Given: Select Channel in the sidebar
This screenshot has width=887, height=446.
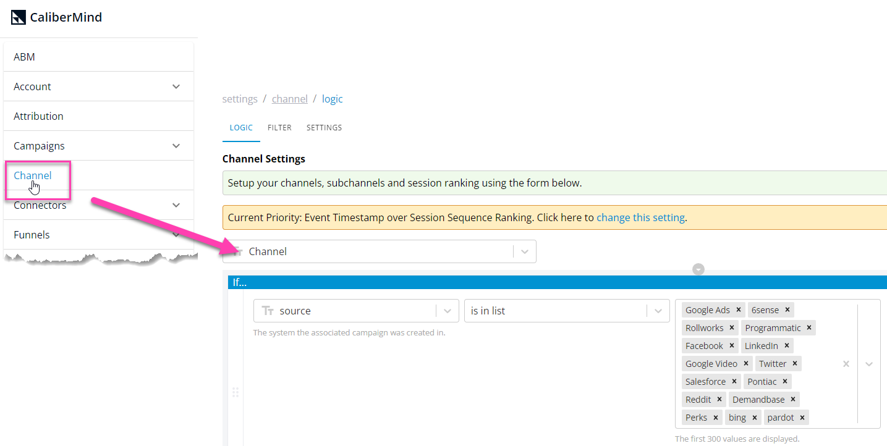Looking at the screenshot, I should click(x=33, y=175).
